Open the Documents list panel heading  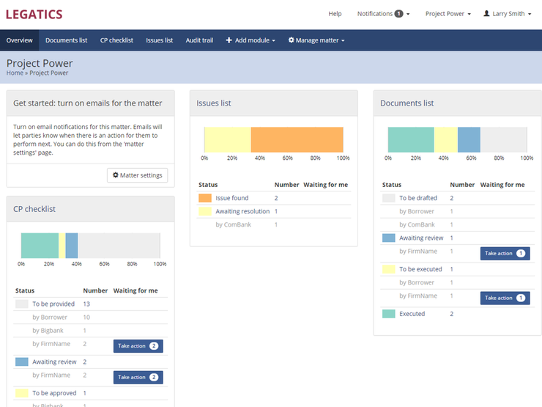coord(406,103)
